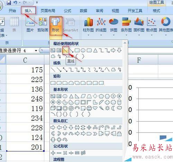Click the shapes gallery scroll-up arrow
Viewport: 173px width, 162px height.
pyautogui.click(x=125, y=43)
